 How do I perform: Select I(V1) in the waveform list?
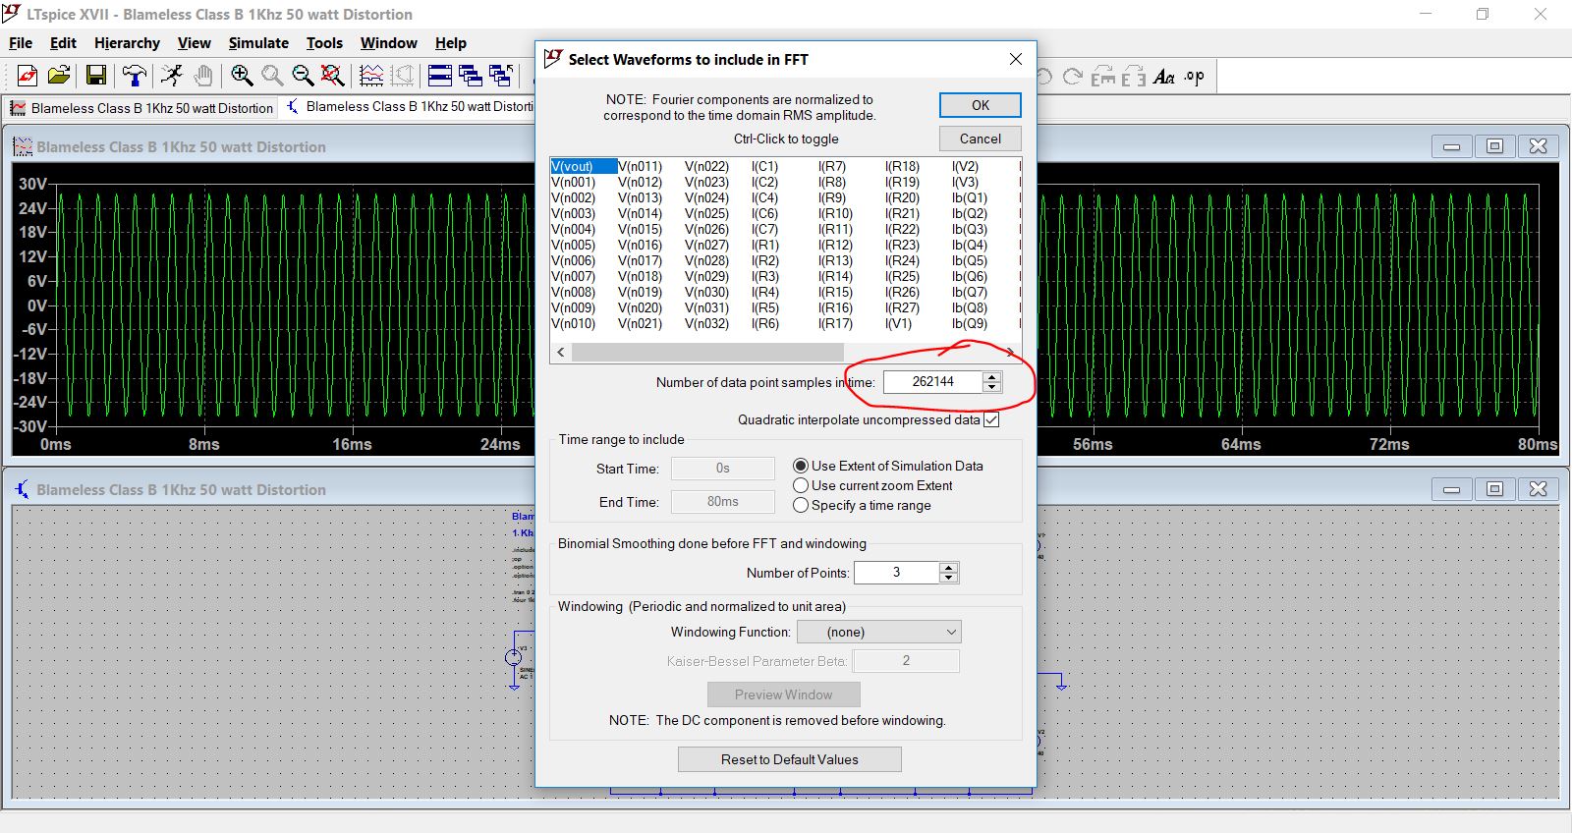click(898, 323)
